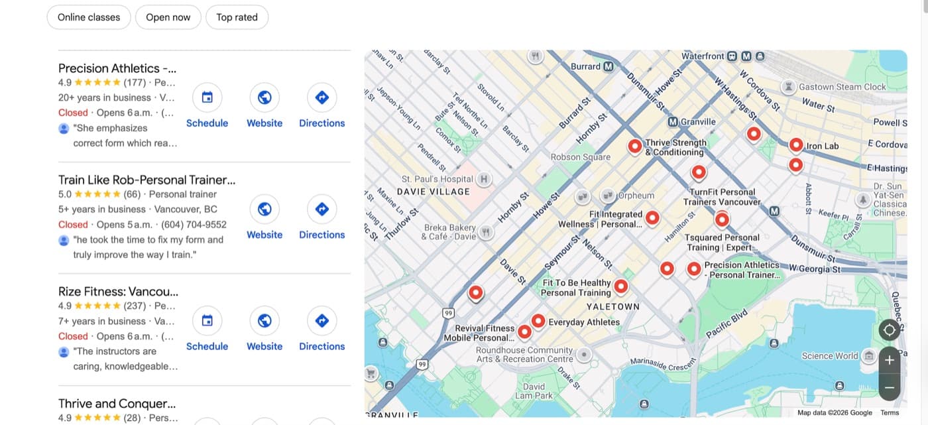Click the David Lam Park label on map
The image size is (928, 425).
tap(534, 391)
